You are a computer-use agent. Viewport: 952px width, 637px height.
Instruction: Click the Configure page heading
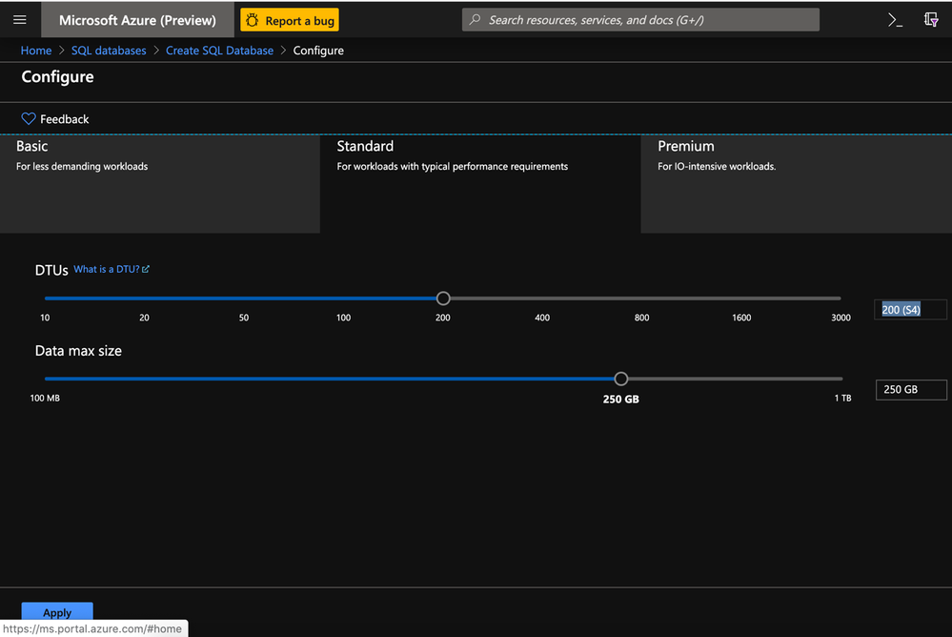[58, 76]
